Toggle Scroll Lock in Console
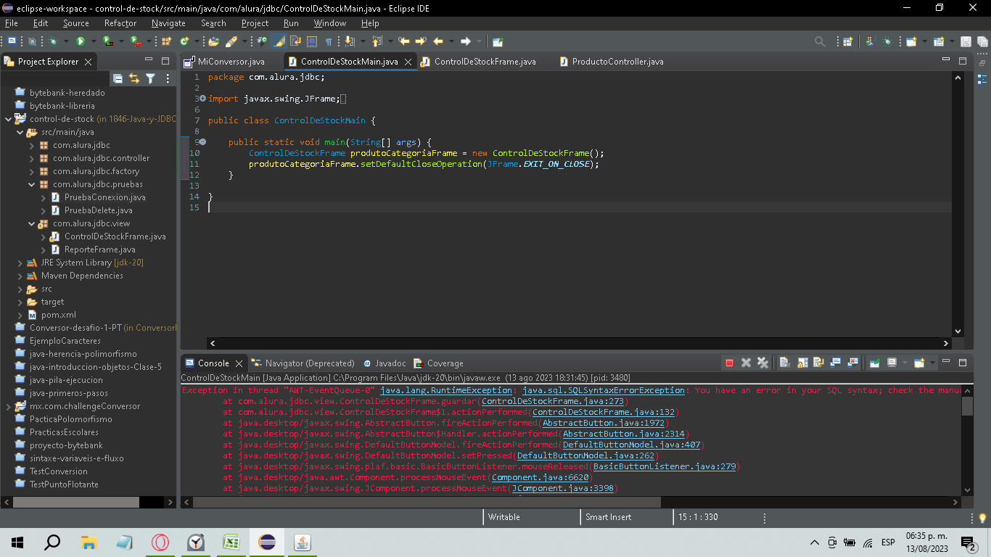This screenshot has width=991, height=557. pos(803,363)
